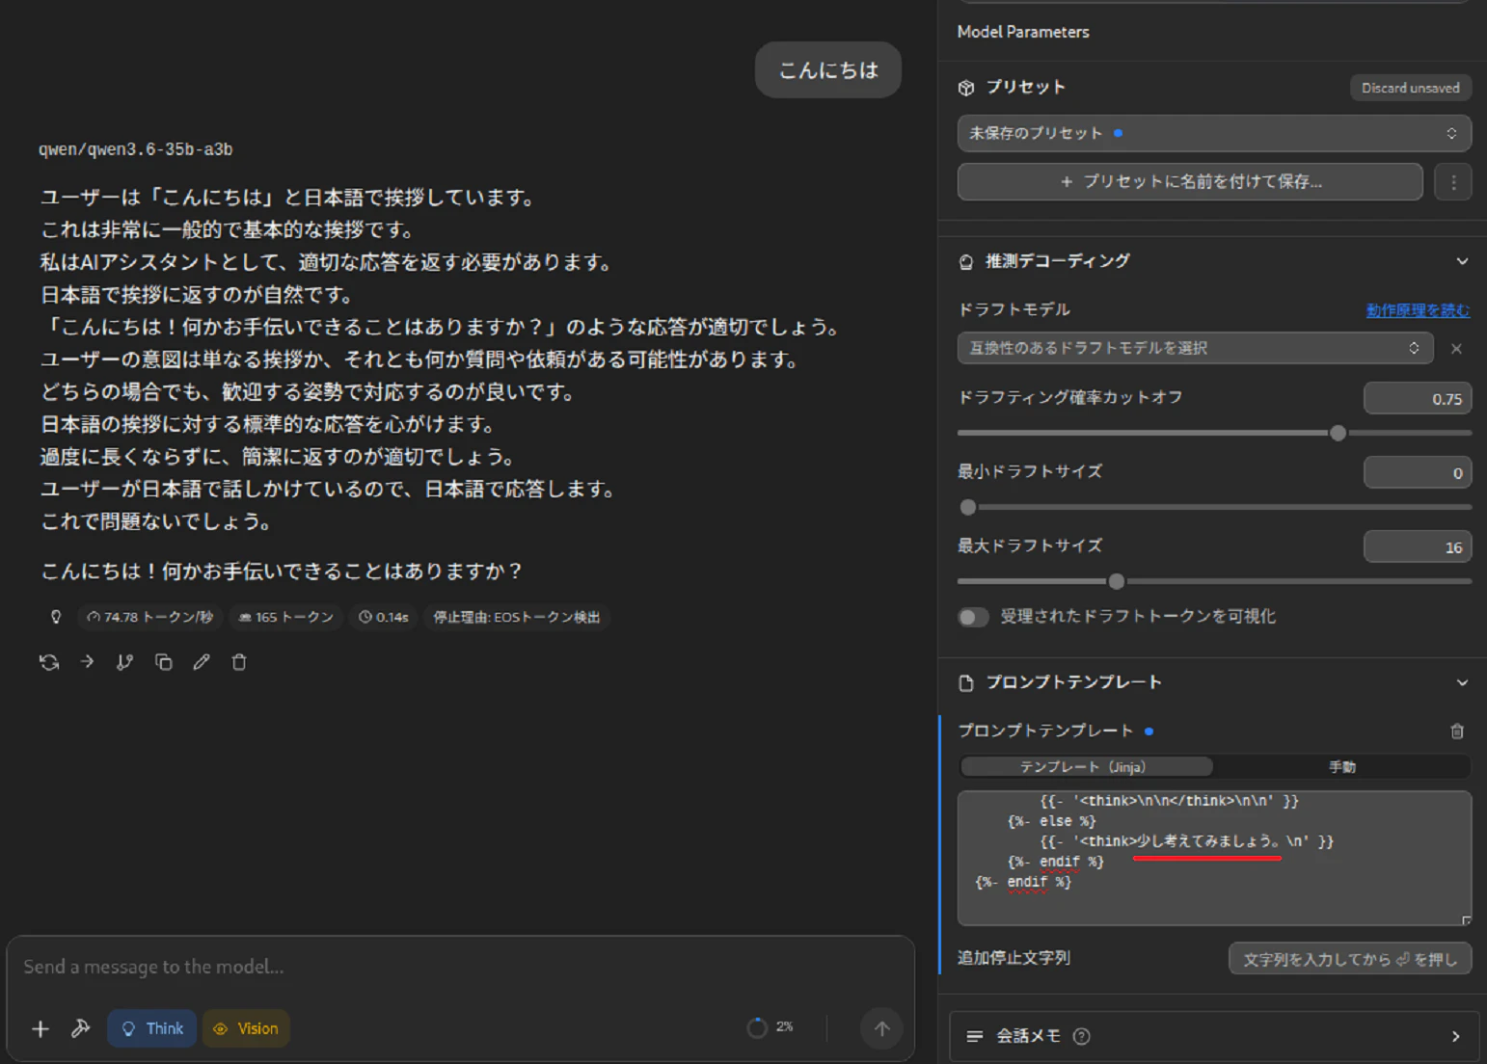Click the 74.78 トークン/秒 stat
This screenshot has width=1487, height=1064.
(149, 617)
